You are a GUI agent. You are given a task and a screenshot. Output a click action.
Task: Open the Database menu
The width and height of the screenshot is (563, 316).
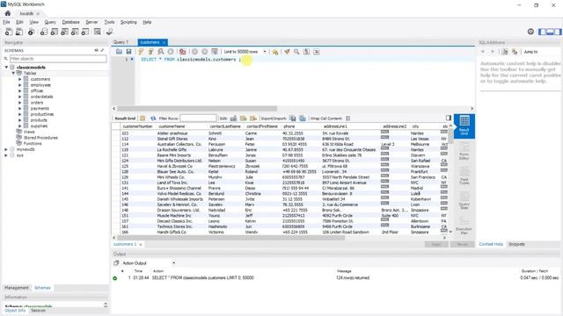pyautogui.click(x=70, y=22)
